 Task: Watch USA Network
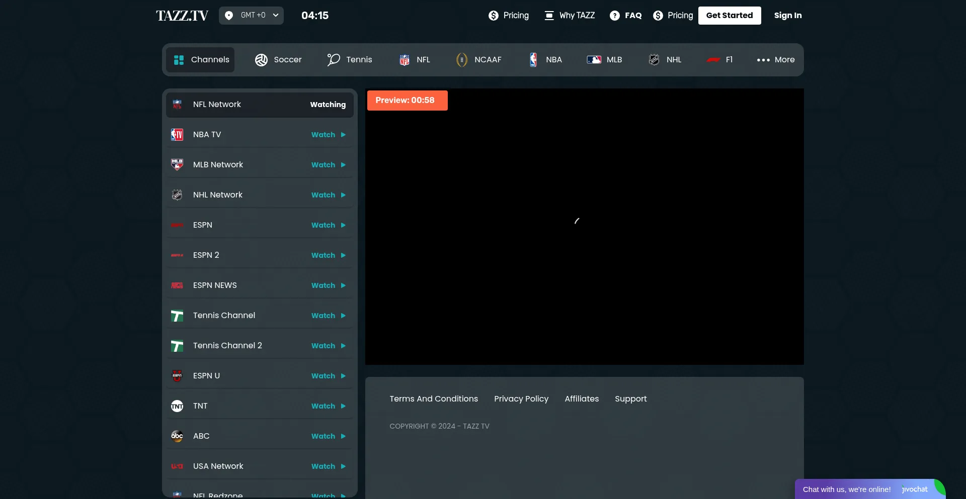(x=329, y=466)
